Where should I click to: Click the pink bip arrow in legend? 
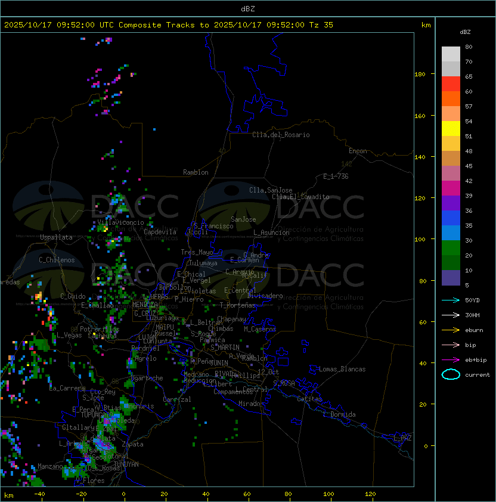(451, 345)
